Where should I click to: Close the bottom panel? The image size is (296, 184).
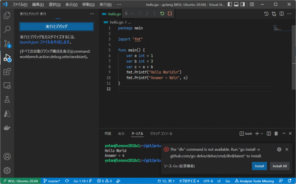[290, 133]
